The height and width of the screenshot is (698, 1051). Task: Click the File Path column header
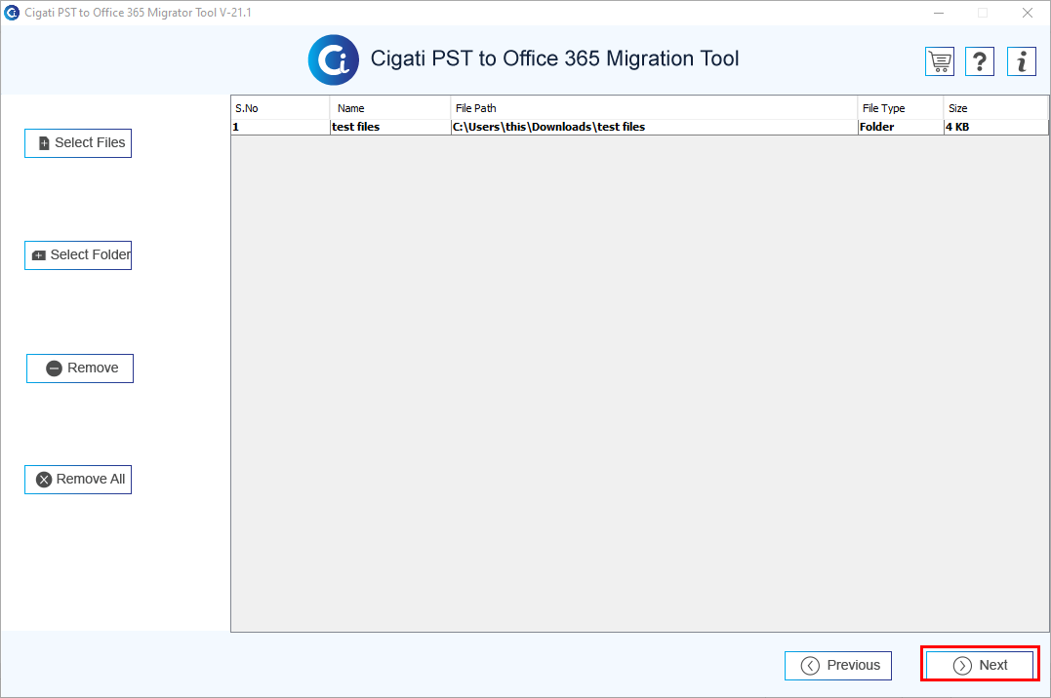point(654,108)
